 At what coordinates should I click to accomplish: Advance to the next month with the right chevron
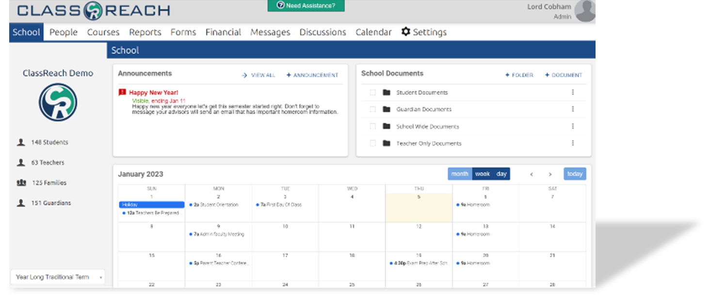tap(550, 173)
